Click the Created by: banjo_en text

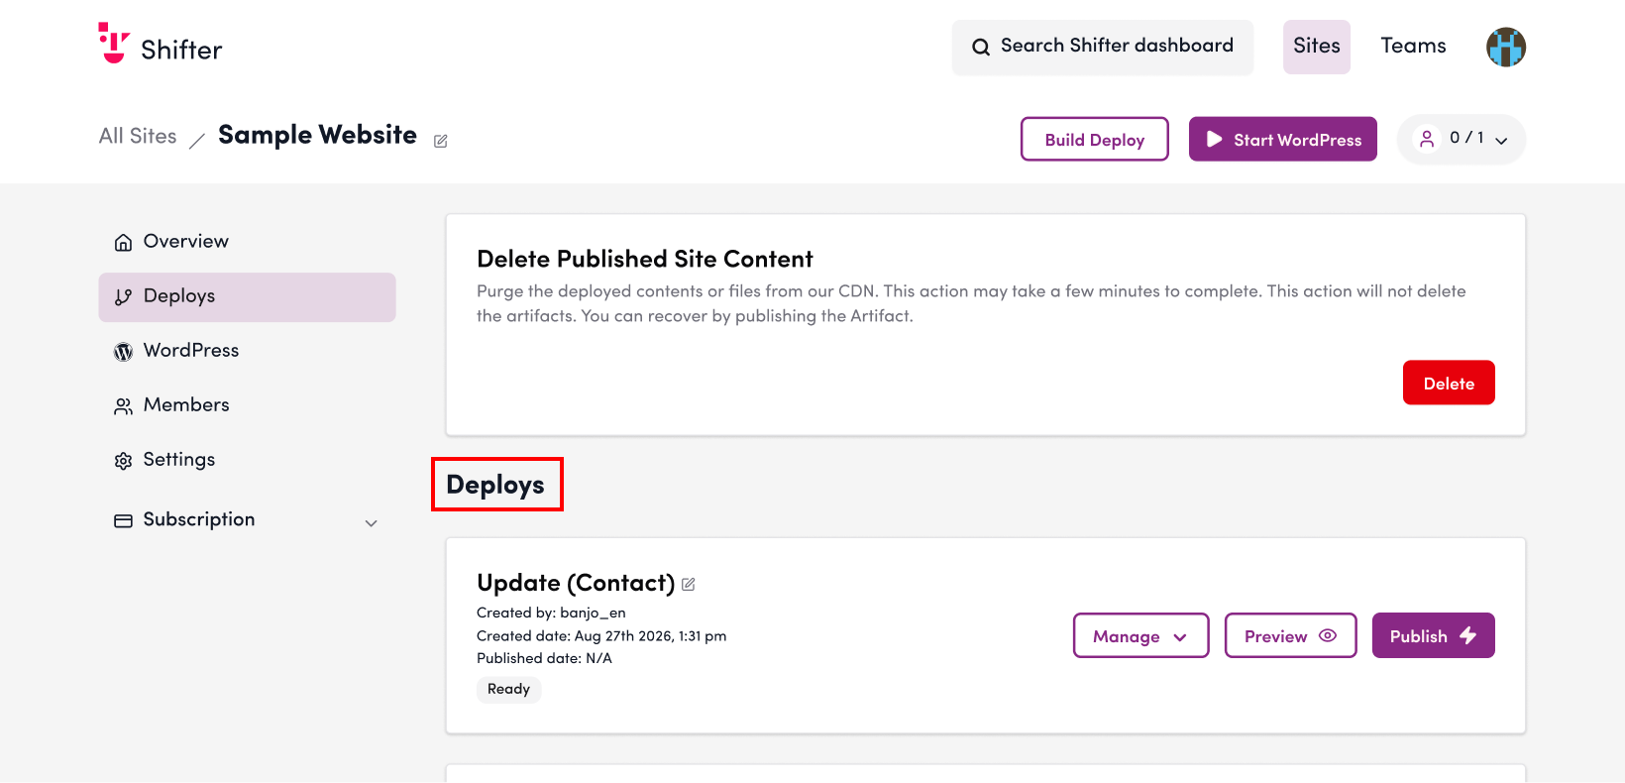coord(551,613)
